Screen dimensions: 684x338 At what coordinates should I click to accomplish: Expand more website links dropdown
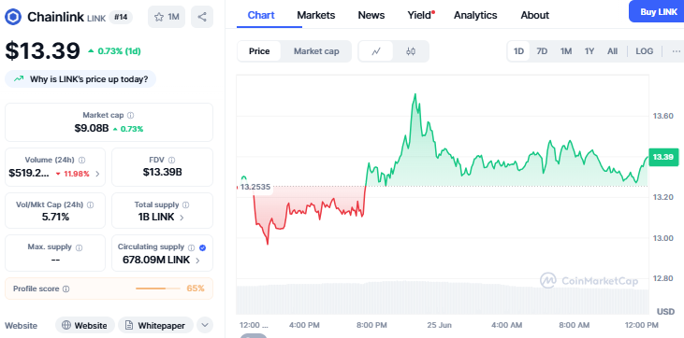(x=205, y=325)
